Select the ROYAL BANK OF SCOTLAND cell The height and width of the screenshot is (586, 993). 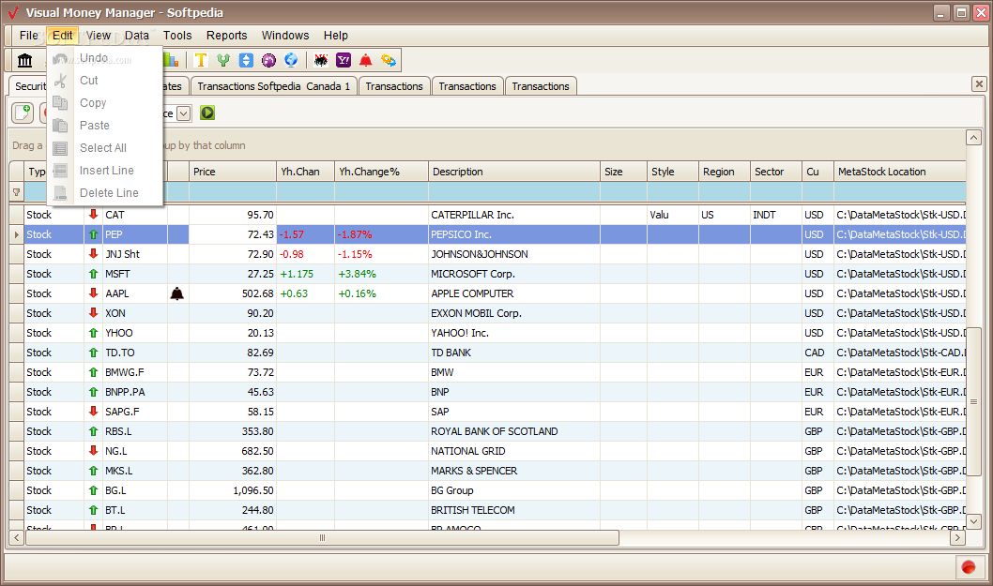pos(514,431)
